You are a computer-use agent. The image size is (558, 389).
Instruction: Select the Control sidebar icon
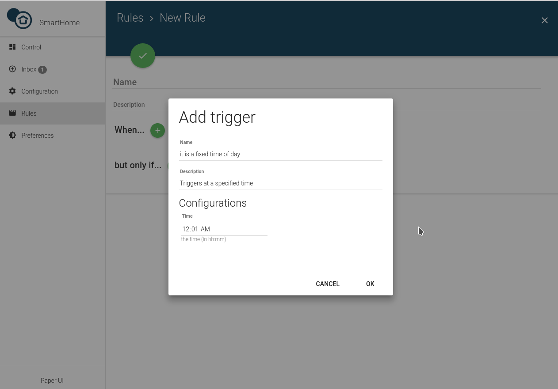[12, 47]
